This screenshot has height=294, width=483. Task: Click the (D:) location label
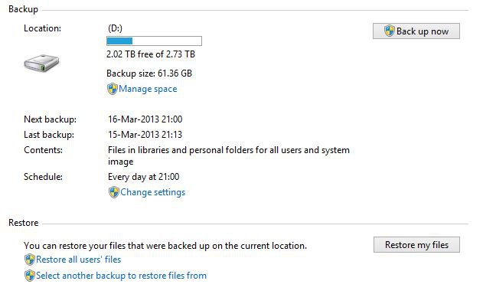[x=116, y=28]
